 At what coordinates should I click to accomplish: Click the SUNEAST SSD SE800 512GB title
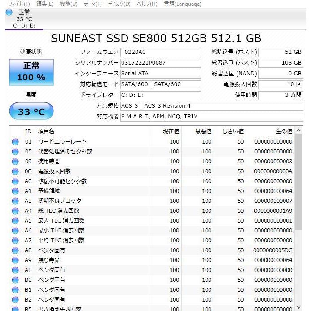[156, 38]
